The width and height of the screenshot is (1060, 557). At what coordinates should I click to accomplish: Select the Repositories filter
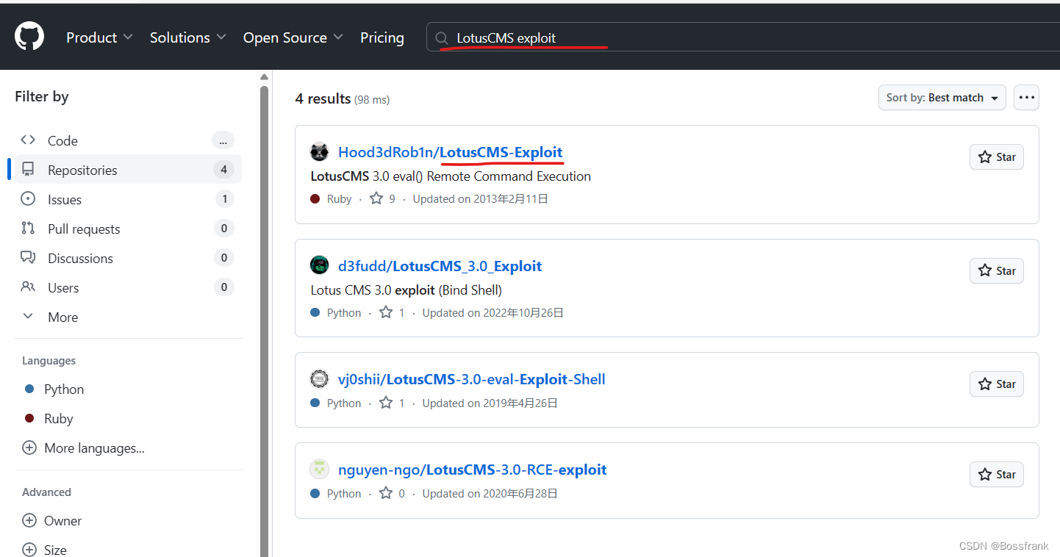(128, 170)
